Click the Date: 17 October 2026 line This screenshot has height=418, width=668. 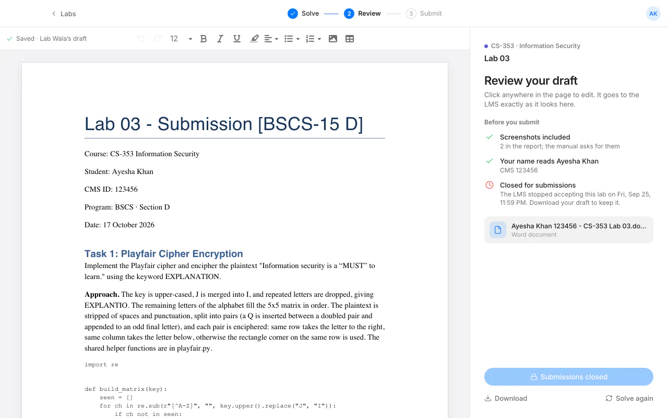[x=120, y=225]
